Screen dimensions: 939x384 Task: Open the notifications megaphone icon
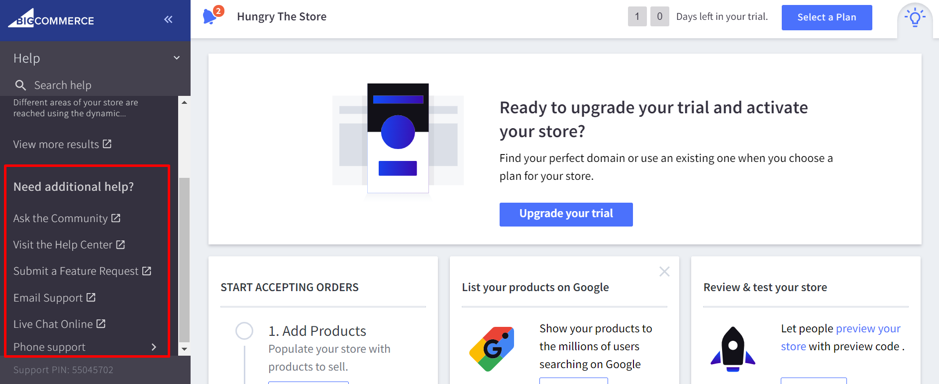coord(210,16)
